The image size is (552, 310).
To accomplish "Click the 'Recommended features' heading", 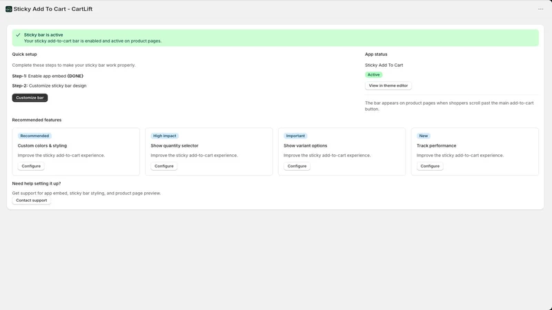I will tap(37, 120).
